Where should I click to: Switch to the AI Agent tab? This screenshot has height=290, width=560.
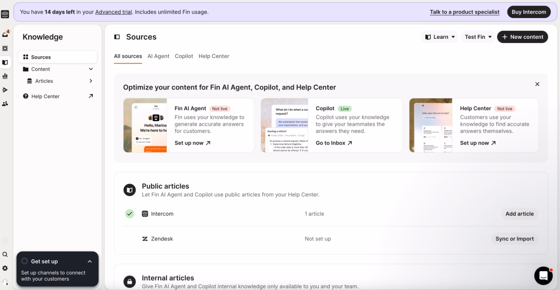pyautogui.click(x=158, y=56)
